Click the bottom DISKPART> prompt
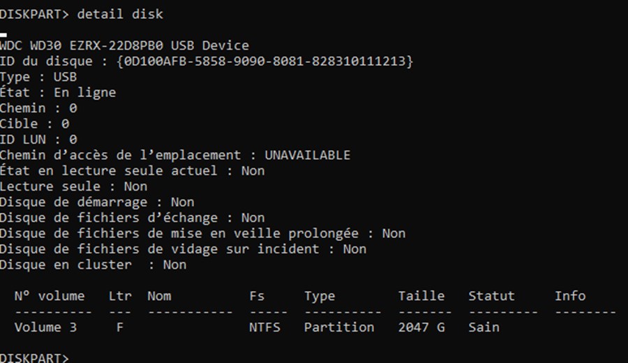628x363 pixels. point(34,357)
